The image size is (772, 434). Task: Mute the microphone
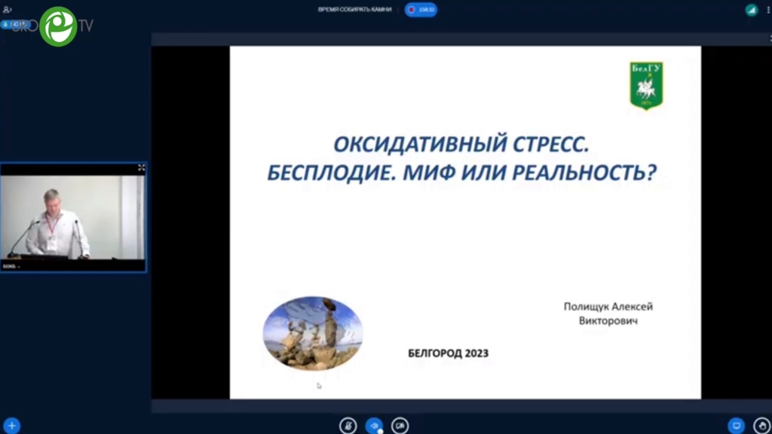pos(348,426)
